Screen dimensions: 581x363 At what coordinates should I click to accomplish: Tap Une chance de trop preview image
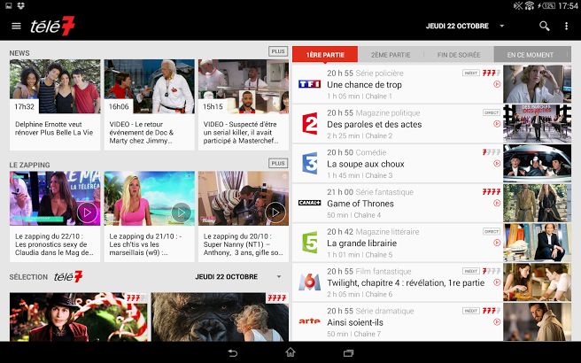pos(537,84)
